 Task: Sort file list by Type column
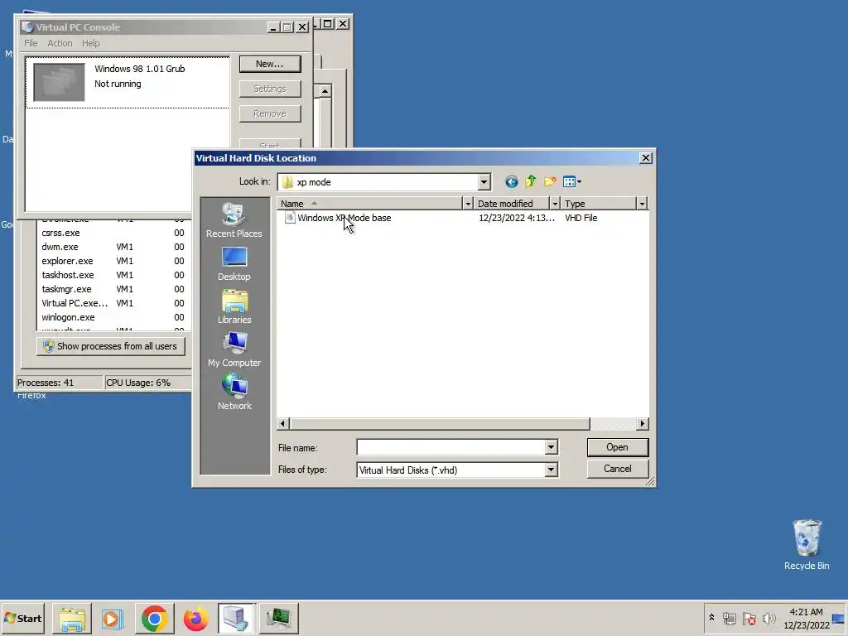[x=599, y=204]
